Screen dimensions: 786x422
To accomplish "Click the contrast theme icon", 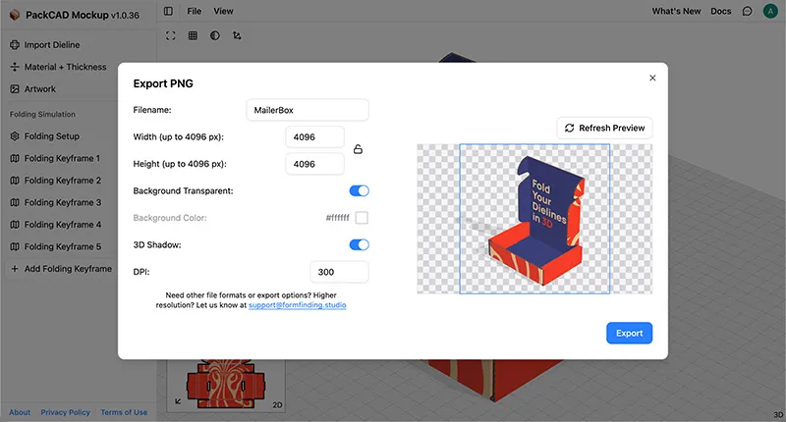I will click(214, 35).
